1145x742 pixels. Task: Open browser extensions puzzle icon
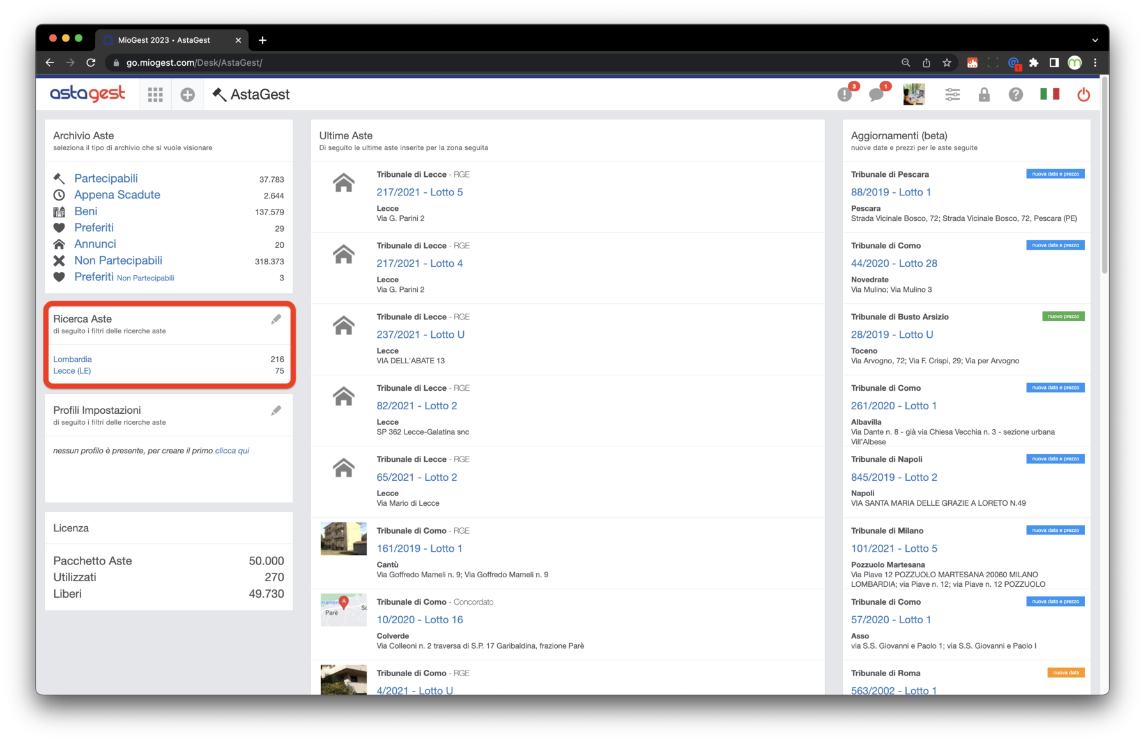[x=1034, y=63]
